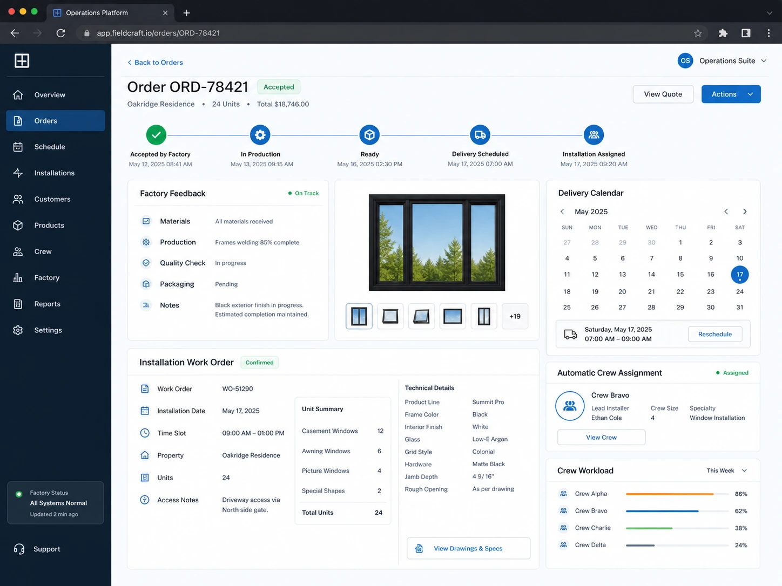782x586 pixels.
Task: Click the Quality Check badge icon
Action: 146,263
